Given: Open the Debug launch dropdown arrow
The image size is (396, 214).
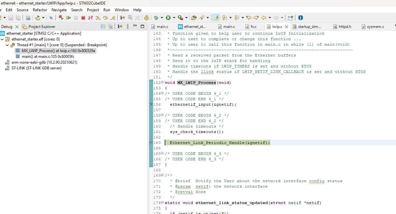Looking at the screenshot, I should pos(162,18).
